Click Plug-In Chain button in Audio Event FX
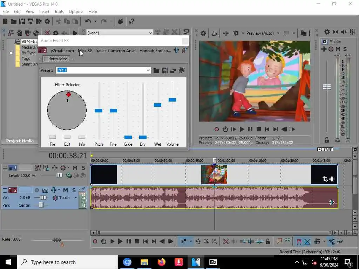The image size is (359, 269). 176,50
